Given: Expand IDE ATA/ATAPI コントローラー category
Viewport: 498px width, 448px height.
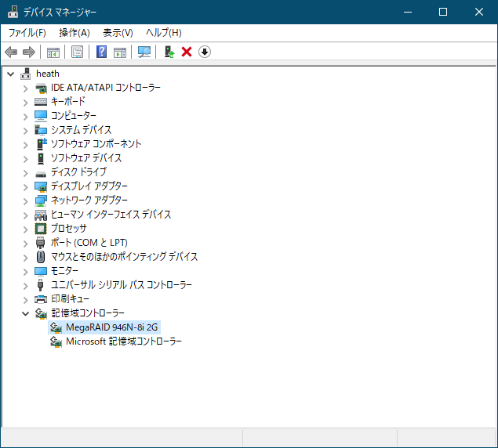Looking at the screenshot, I should tap(26, 89).
